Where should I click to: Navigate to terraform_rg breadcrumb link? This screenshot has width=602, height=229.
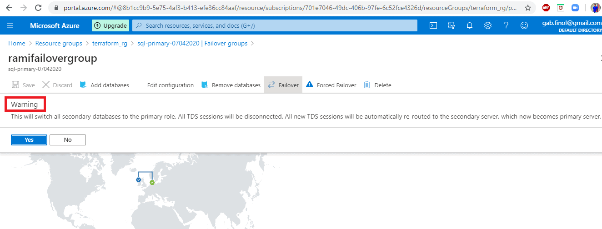coord(110,44)
